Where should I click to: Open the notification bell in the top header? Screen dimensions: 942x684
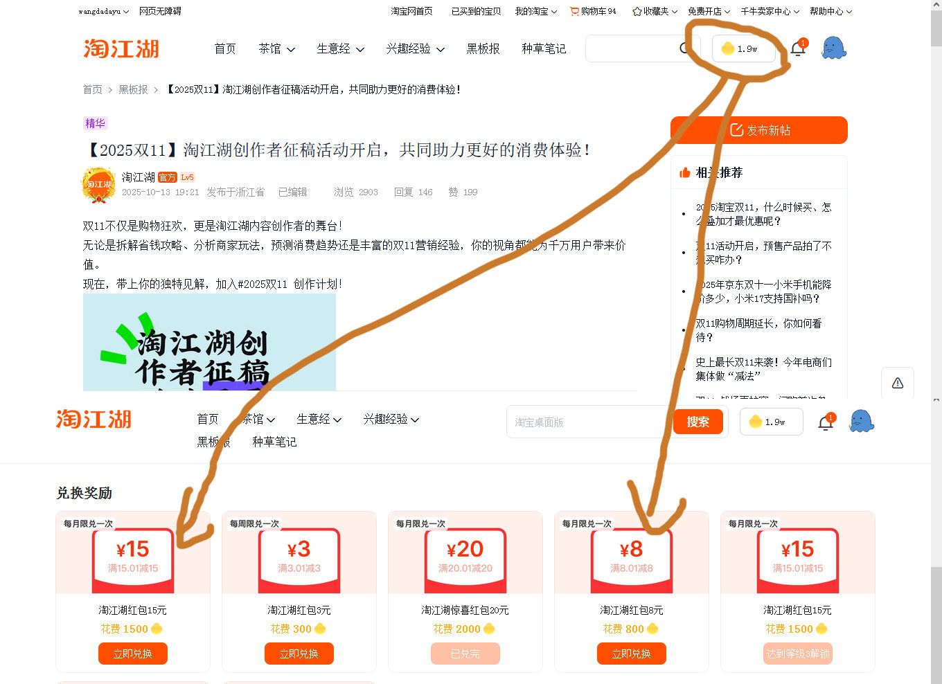pyautogui.click(x=797, y=48)
